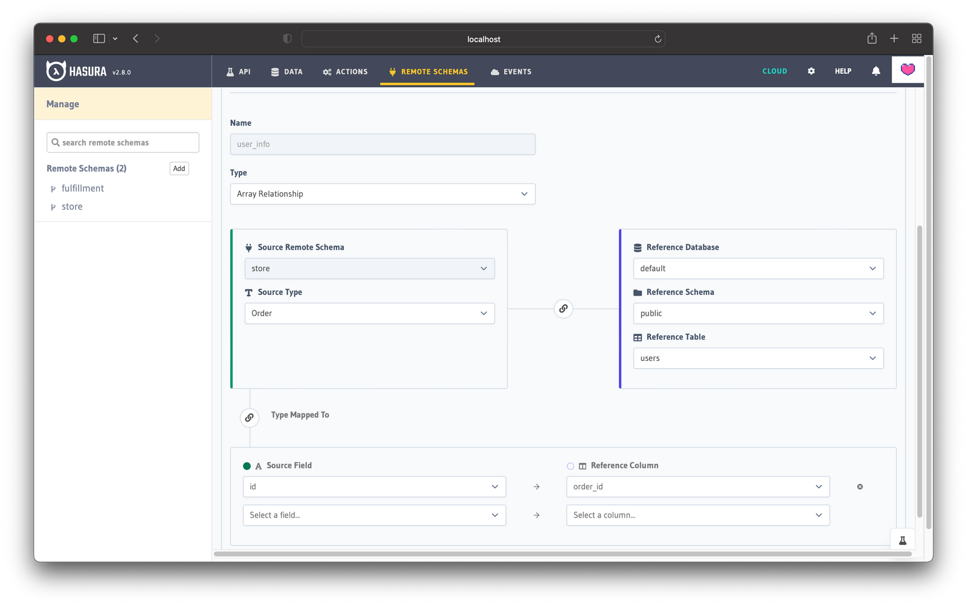Open the GraphiQL flask icon at bottom right
This screenshot has height=607, width=967.
pyautogui.click(x=902, y=539)
